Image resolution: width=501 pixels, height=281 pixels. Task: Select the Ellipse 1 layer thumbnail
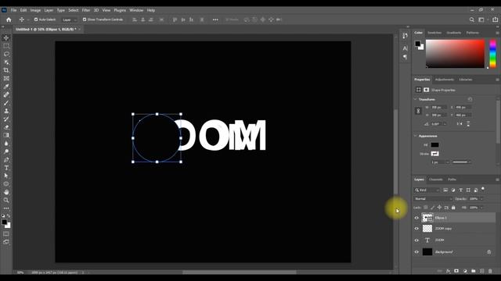(x=427, y=218)
